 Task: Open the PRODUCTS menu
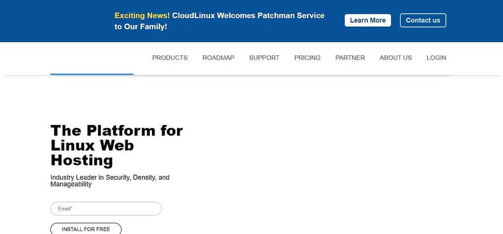pos(170,57)
